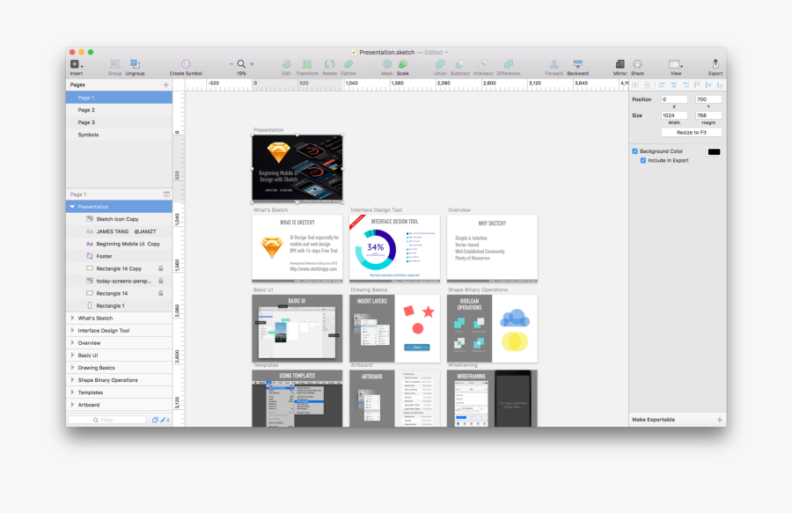The image size is (792, 513).
Task: Toggle the Include in Export checkbox
Action: tap(643, 160)
